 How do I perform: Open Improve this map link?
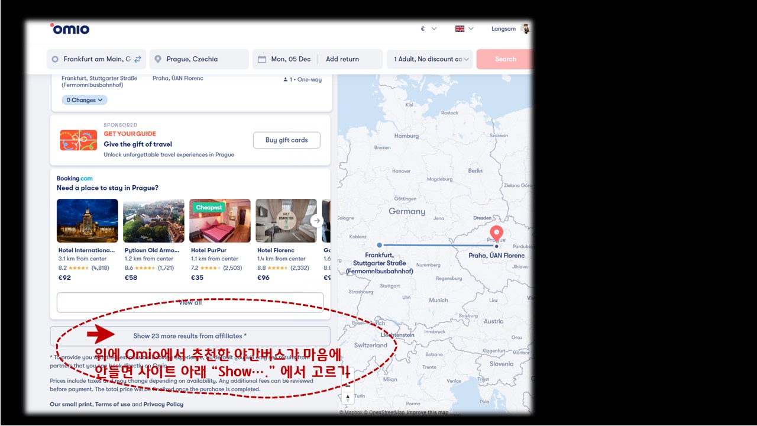tap(428, 412)
